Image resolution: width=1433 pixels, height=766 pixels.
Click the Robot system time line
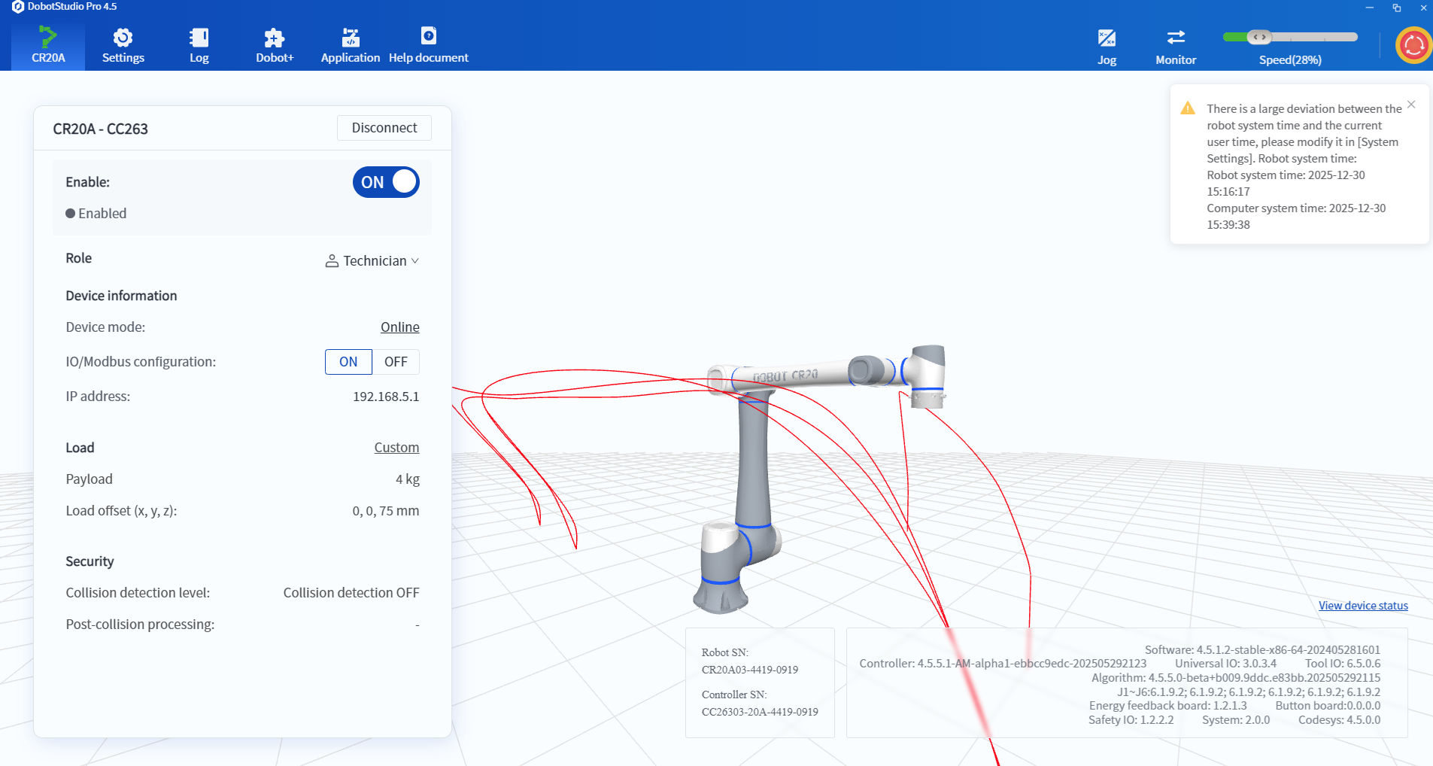(x=1286, y=184)
